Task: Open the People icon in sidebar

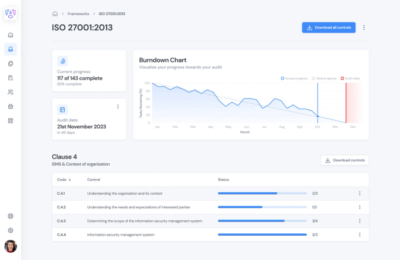Action: (x=11, y=92)
